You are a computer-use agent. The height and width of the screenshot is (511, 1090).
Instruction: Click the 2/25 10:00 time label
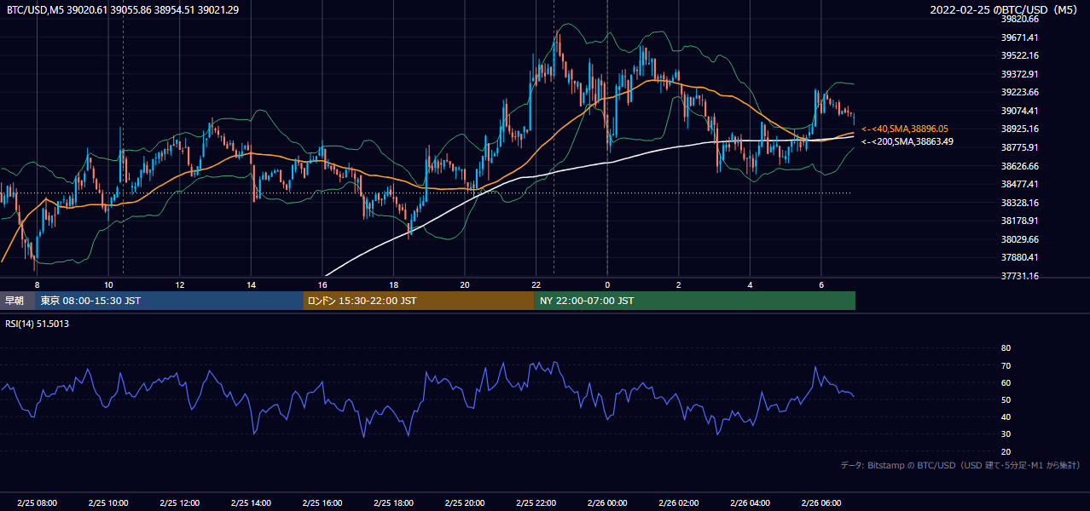pos(108,502)
